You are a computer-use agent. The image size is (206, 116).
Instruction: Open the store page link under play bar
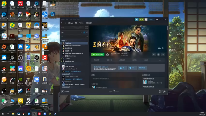(97, 60)
